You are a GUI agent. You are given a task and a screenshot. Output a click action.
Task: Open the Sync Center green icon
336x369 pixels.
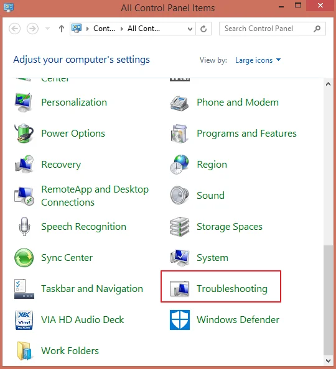(x=24, y=257)
